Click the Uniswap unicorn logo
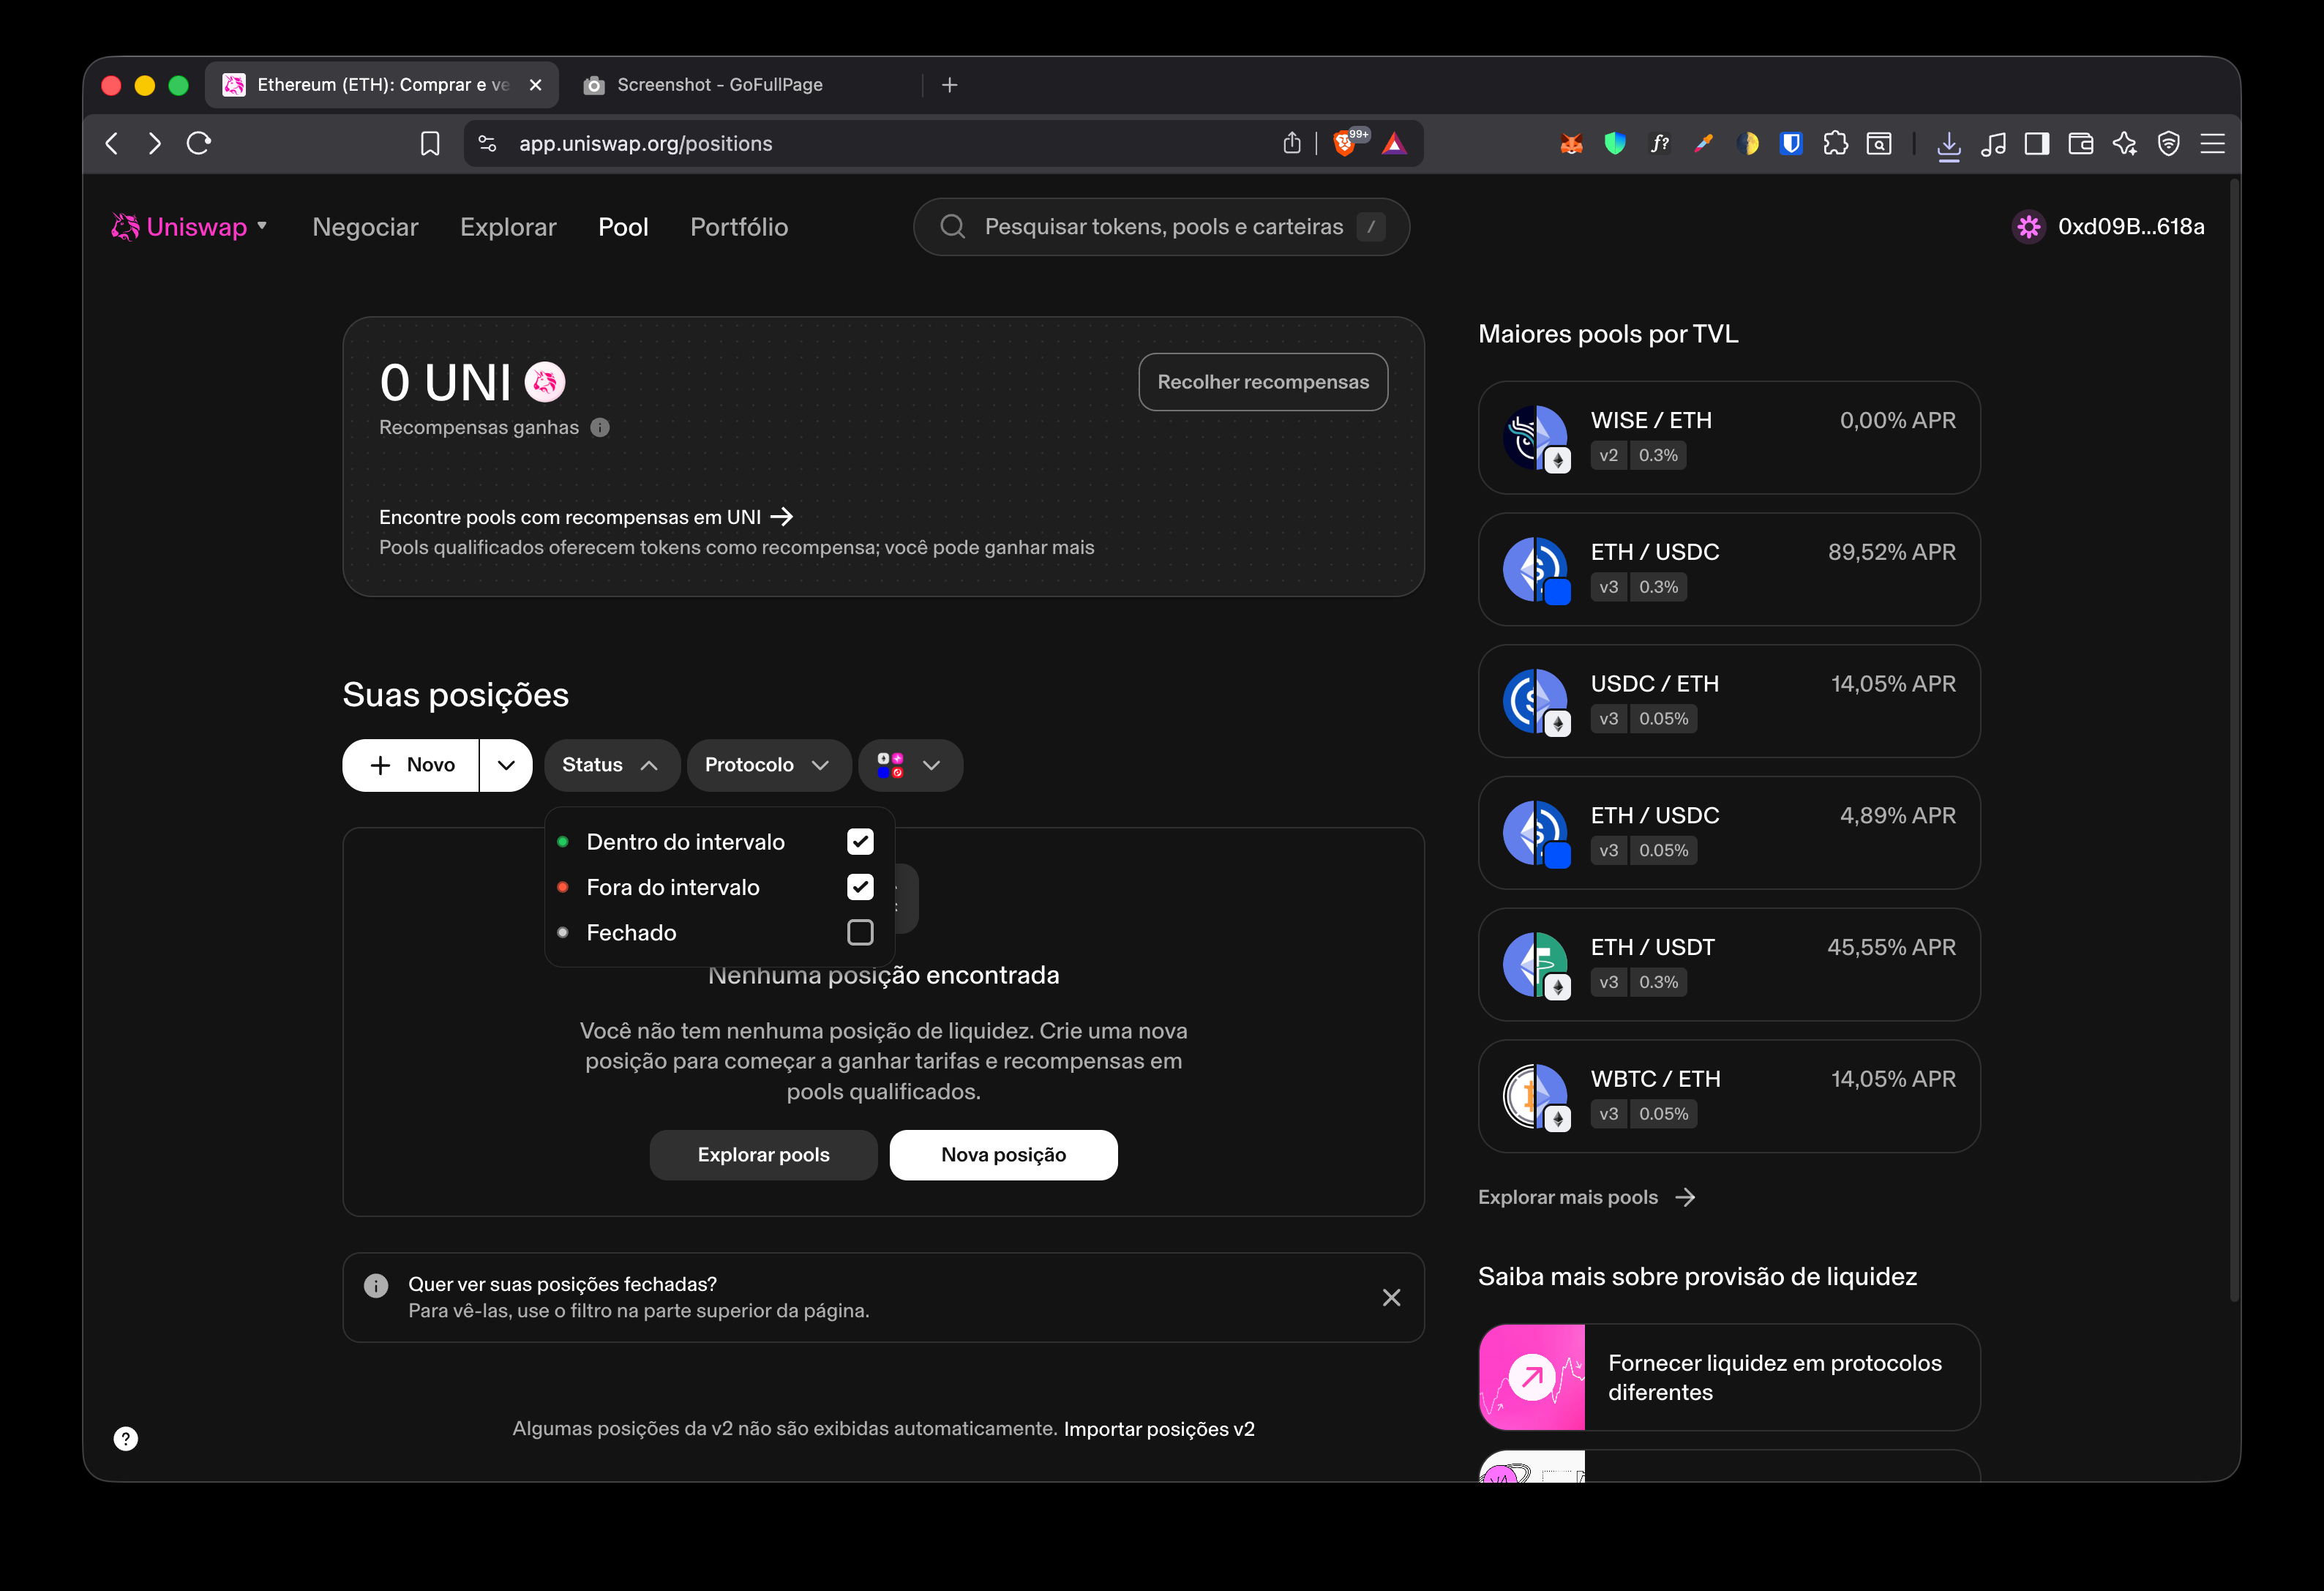This screenshot has height=1591, width=2324. pyautogui.click(x=125, y=227)
